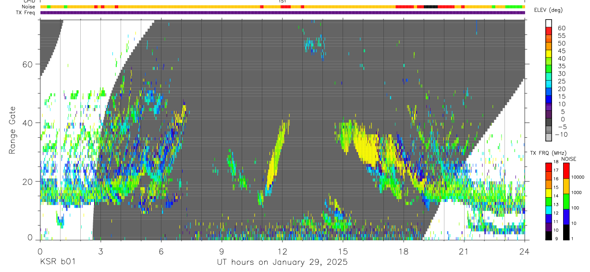590x272 pixels.
Task: Pick the light gray bottom segment of ELEV bar
Action: [549, 137]
